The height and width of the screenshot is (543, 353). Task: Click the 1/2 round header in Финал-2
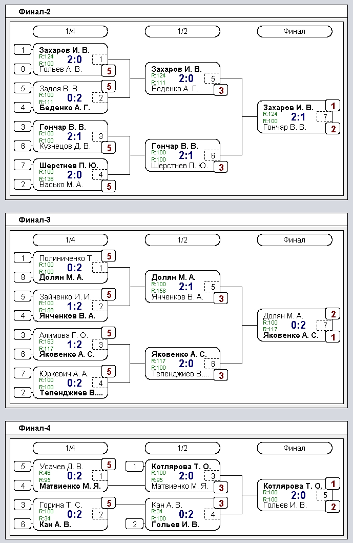click(182, 31)
